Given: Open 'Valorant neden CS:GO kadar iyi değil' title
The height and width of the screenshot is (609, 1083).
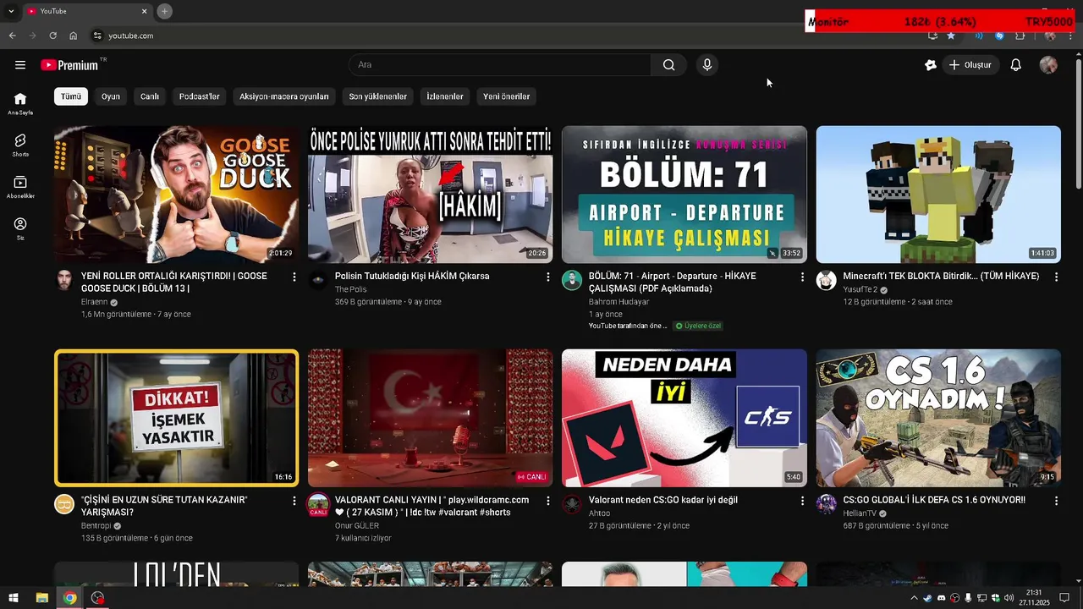Looking at the screenshot, I should point(663,500).
